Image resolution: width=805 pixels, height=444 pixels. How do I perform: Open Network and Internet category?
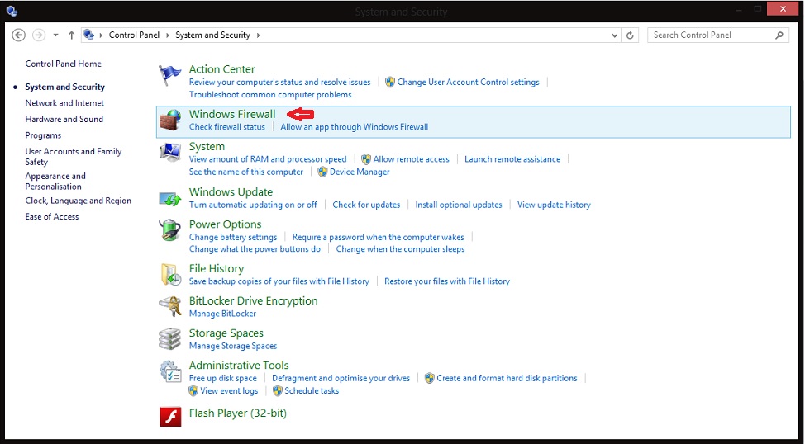pyautogui.click(x=64, y=103)
